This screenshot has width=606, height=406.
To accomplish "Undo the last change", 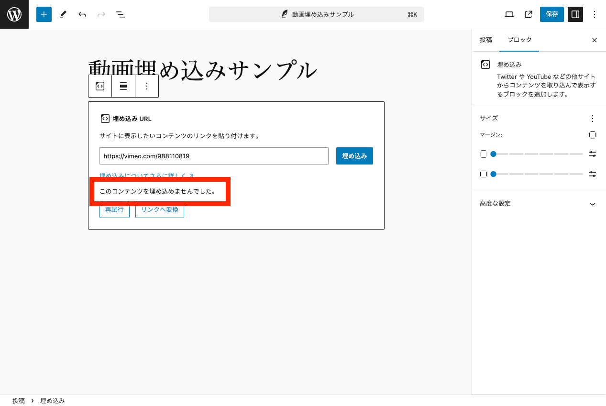I will (x=82, y=14).
